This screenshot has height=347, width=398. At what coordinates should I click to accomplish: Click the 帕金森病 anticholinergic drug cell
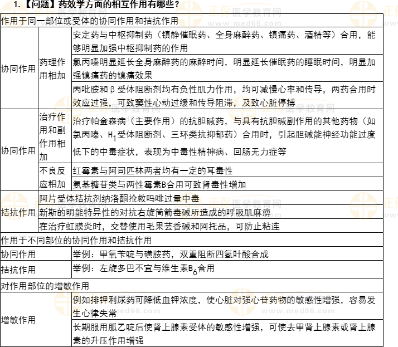(x=227, y=135)
